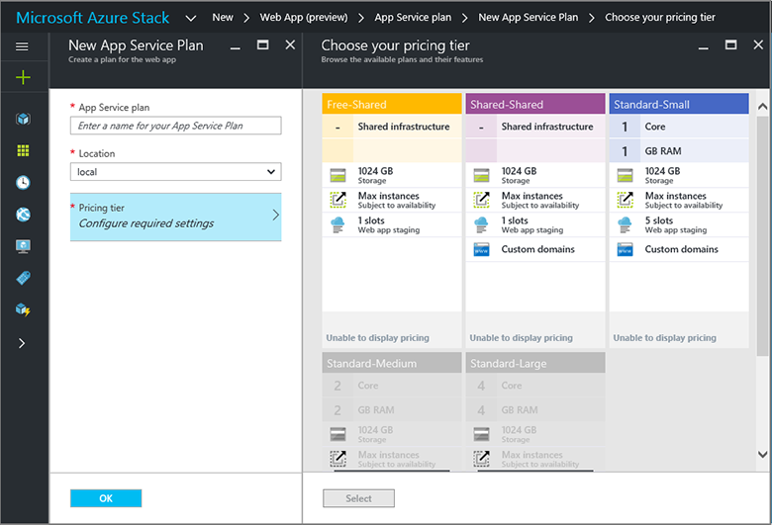Go to the New breadcrumb item

(x=223, y=17)
